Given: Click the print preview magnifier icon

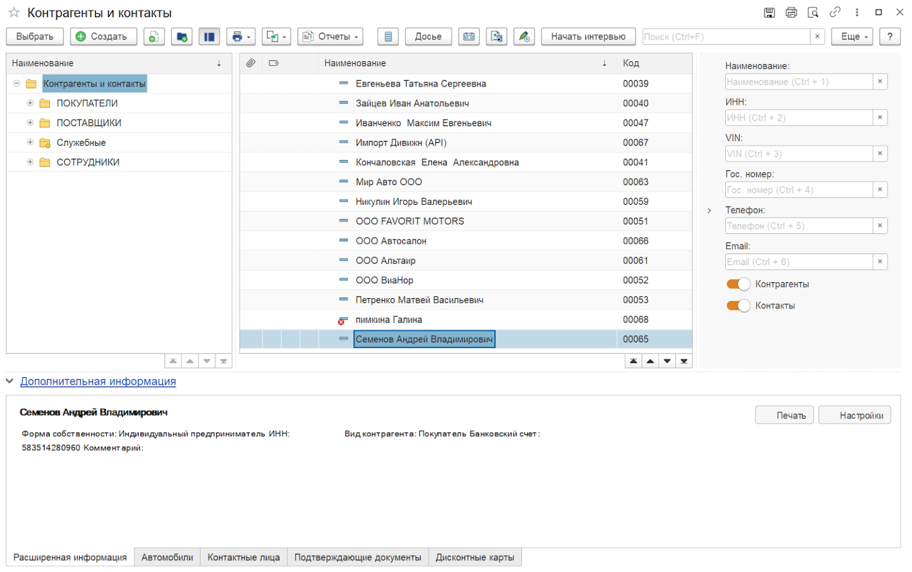Looking at the screenshot, I should (813, 12).
